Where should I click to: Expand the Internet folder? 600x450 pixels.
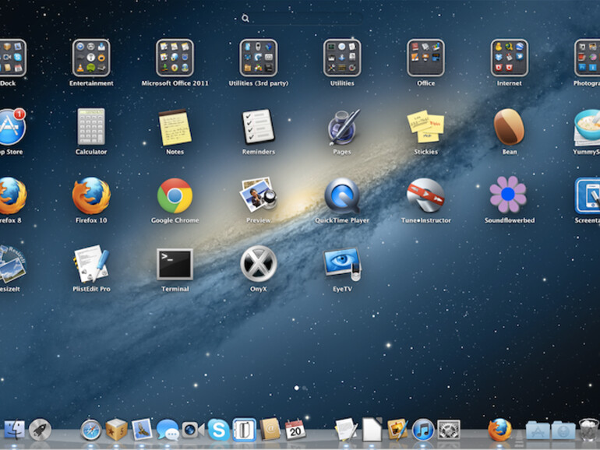[x=509, y=58]
